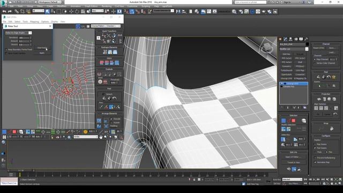Click Render Setup teapot icon

pos(241,11)
